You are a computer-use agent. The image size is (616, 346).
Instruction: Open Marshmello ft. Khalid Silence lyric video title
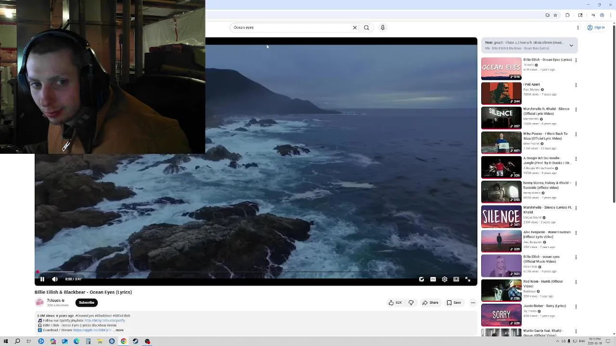coord(546,111)
